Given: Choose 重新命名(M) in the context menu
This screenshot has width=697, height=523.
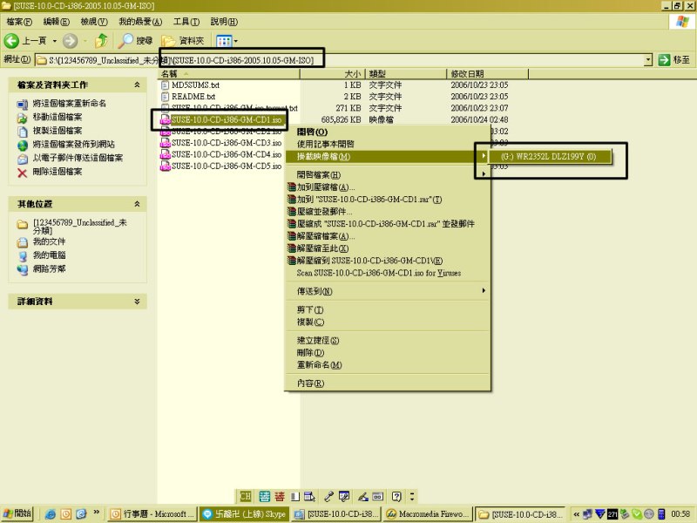Looking at the screenshot, I should [x=387, y=365].
